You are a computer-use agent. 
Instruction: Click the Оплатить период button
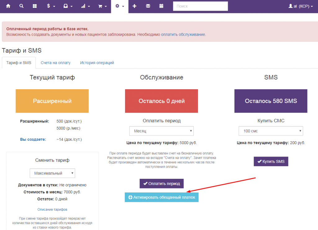[x=161, y=184]
